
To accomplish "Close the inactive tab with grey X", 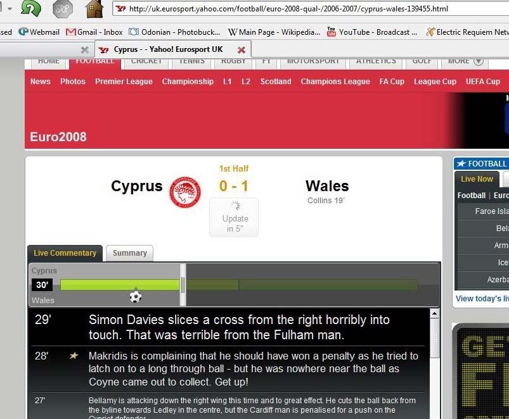I will pos(85,49).
